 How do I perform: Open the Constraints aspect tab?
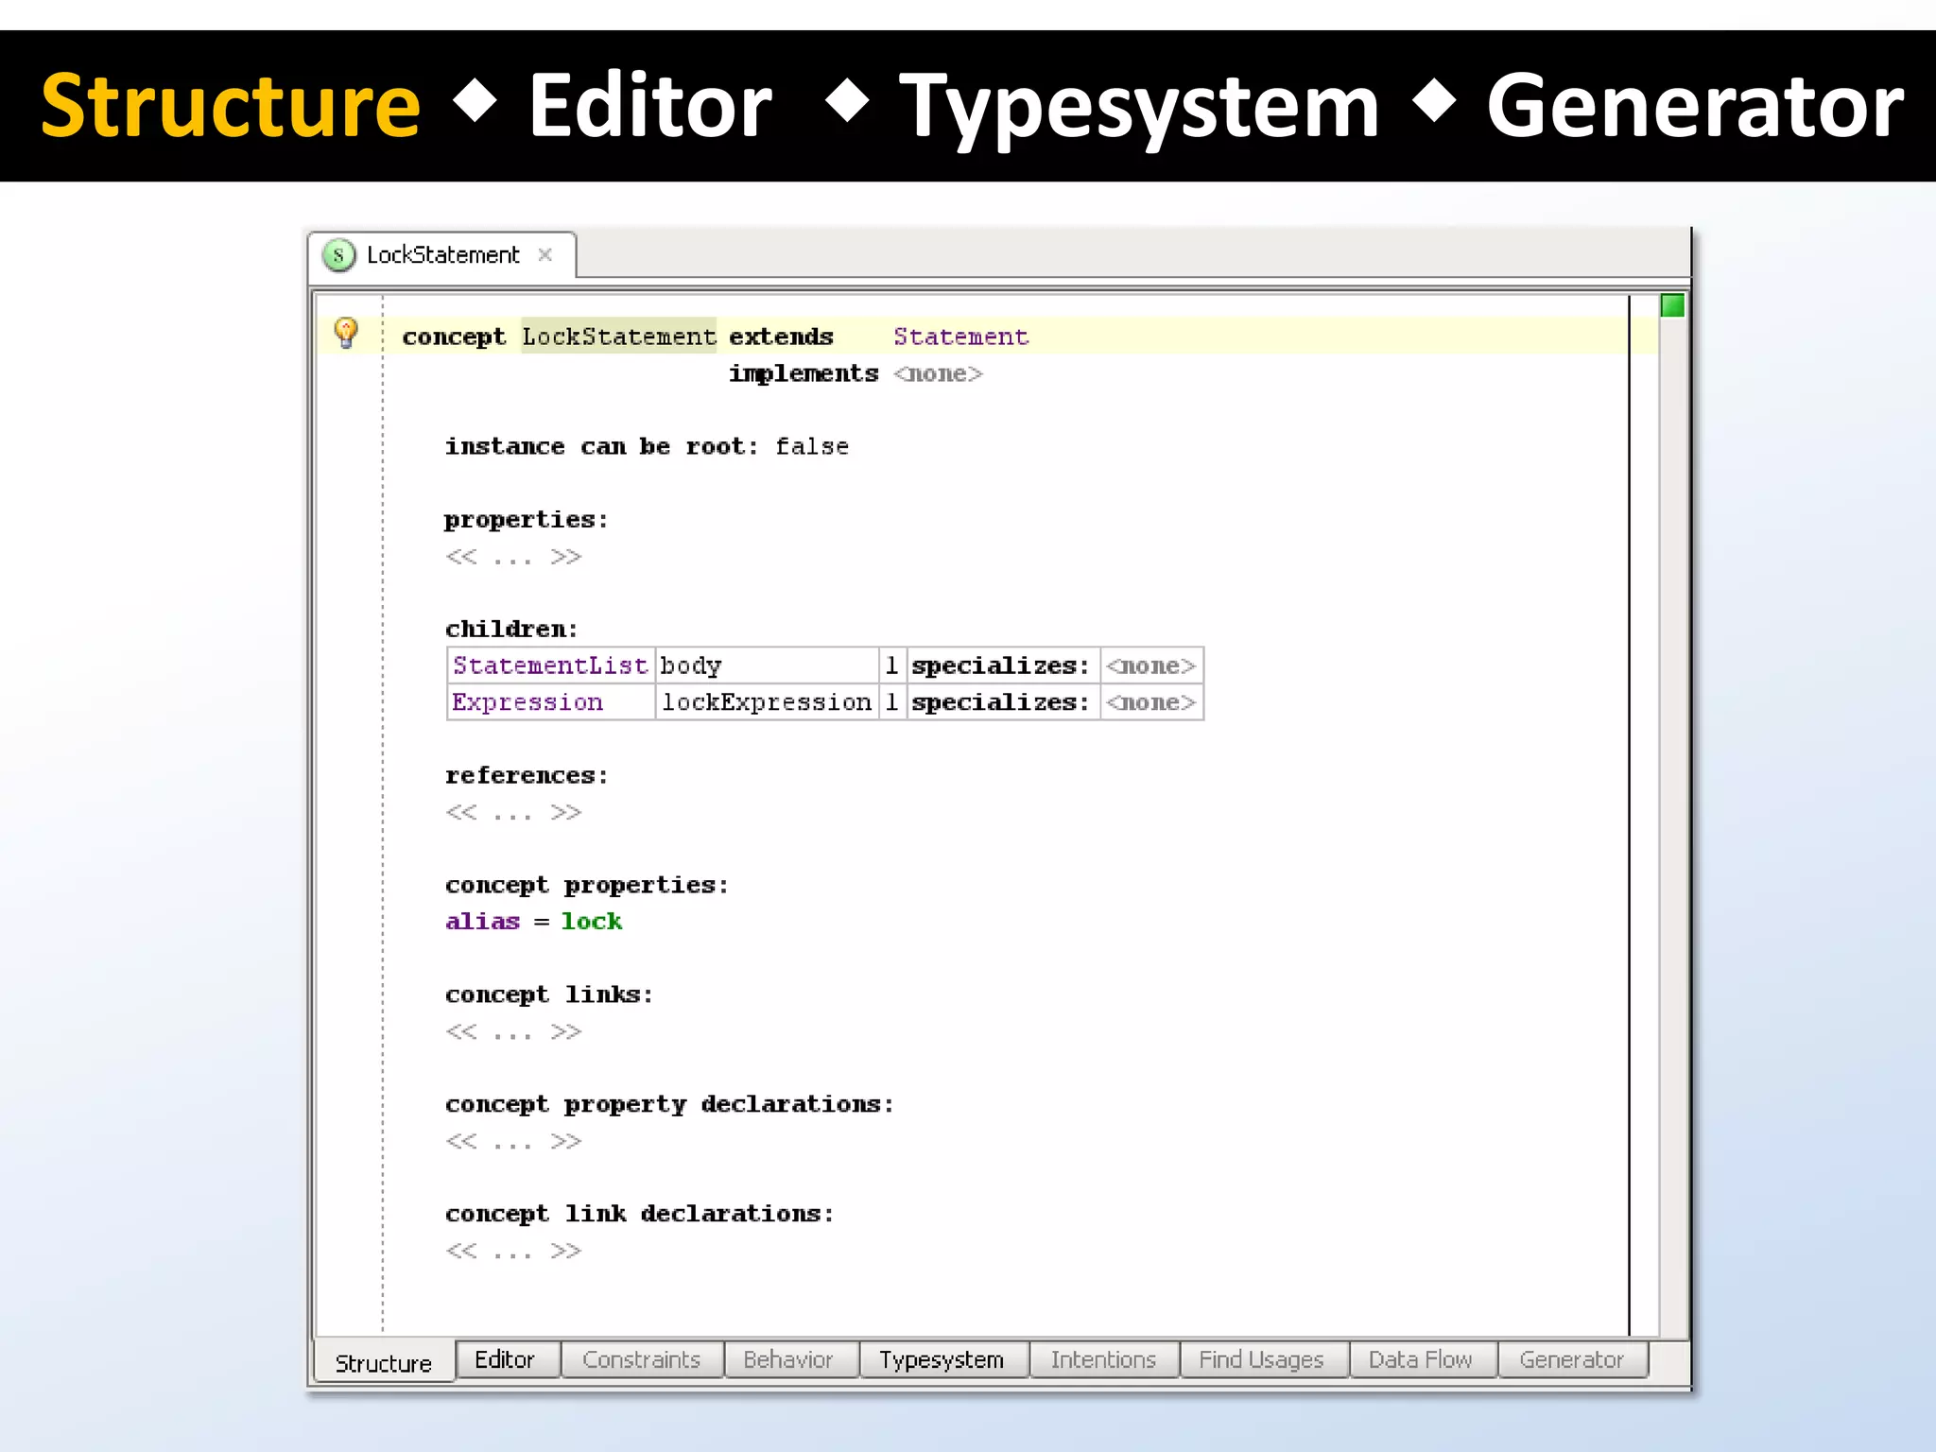tap(642, 1359)
